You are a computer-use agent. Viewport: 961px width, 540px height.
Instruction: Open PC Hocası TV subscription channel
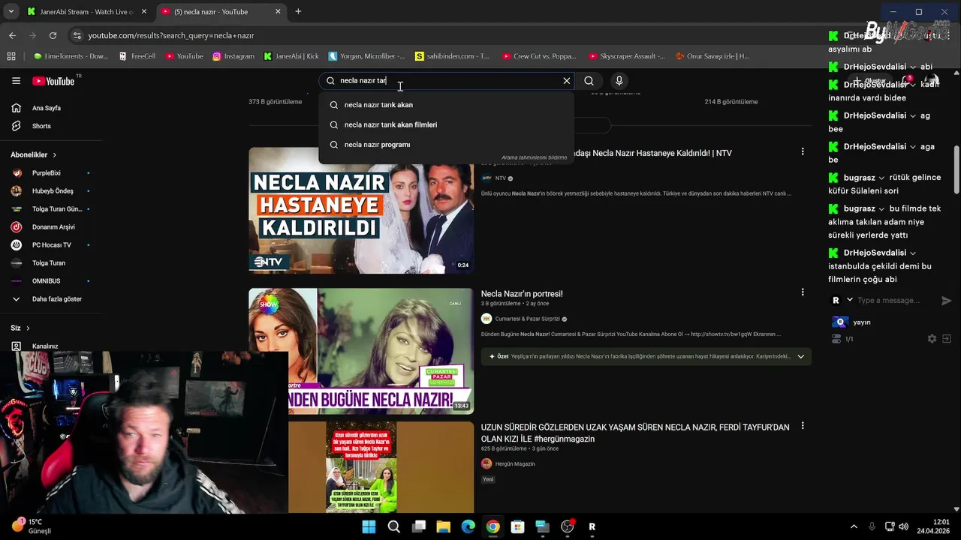click(x=51, y=245)
